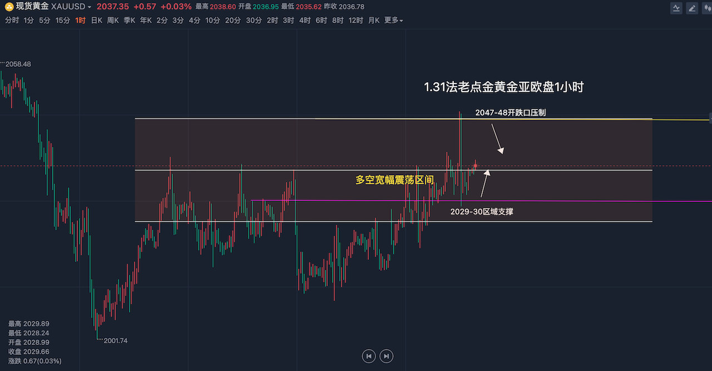
Task: Click the gold coin symbol icon
Action: pyautogui.click(x=9, y=7)
